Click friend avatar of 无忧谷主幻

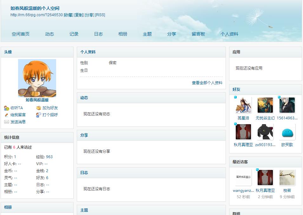pyautogui.click(x=265, y=105)
